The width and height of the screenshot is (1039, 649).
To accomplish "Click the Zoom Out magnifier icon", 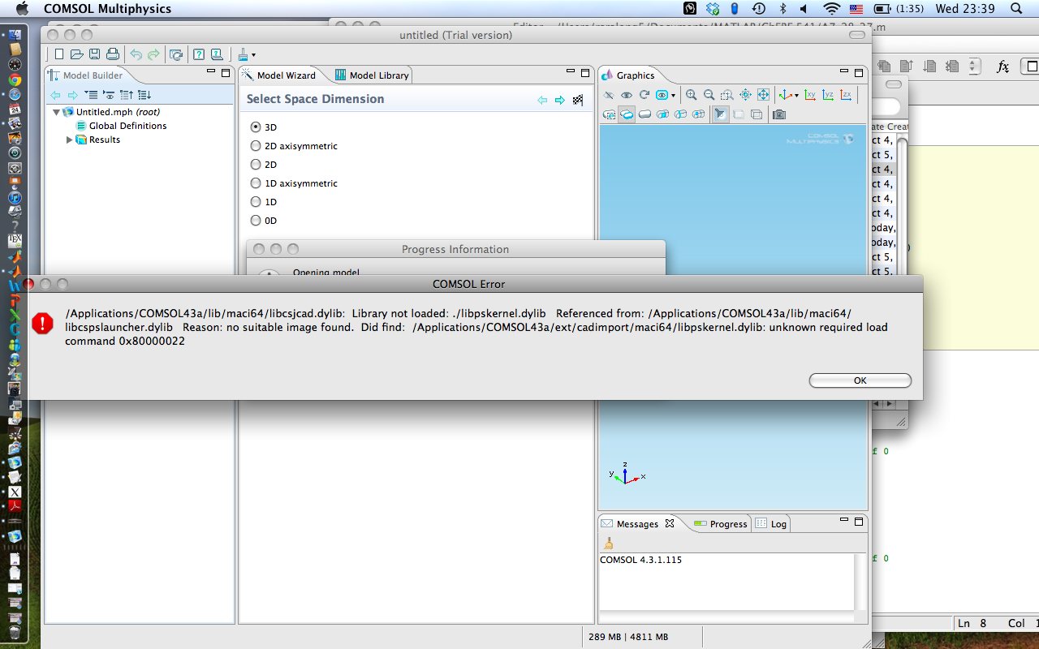I will point(709,95).
